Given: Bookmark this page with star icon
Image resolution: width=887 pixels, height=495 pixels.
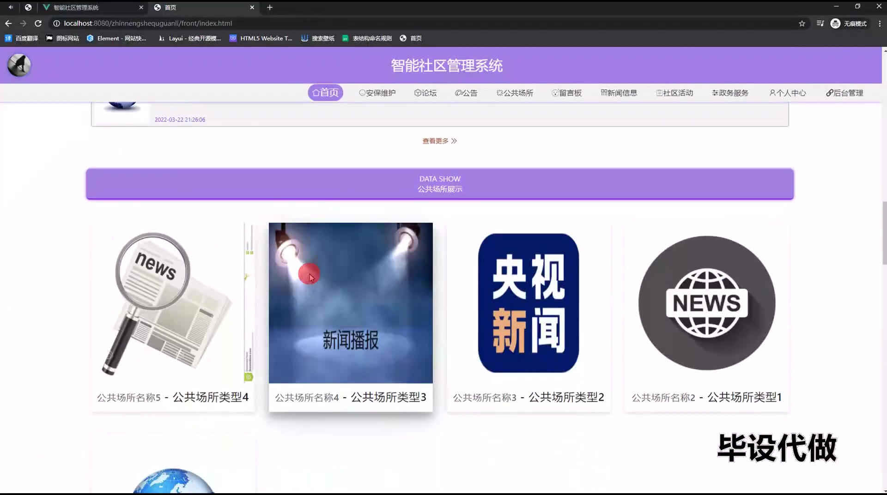Looking at the screenshot, I should click(802, 23).
